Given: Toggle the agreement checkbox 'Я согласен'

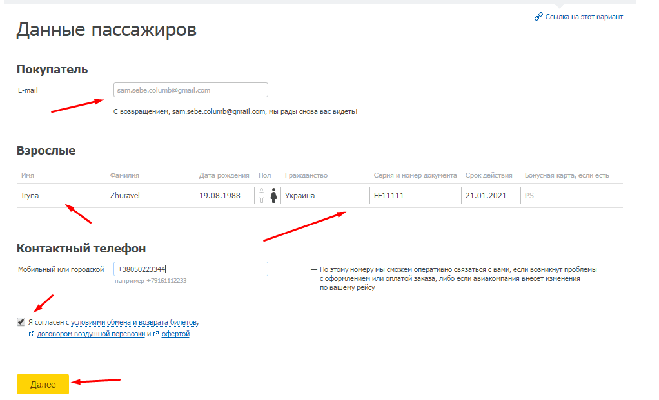Looking at the screenshot, I should (21, 322).
